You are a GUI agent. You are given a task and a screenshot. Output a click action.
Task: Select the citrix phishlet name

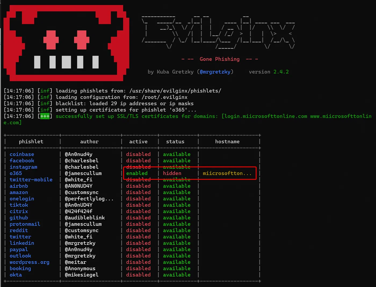[x=19, y=211]
